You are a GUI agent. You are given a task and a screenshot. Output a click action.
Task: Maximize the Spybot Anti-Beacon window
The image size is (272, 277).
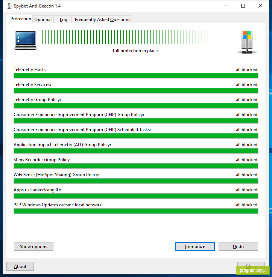(x=243, y=6)
